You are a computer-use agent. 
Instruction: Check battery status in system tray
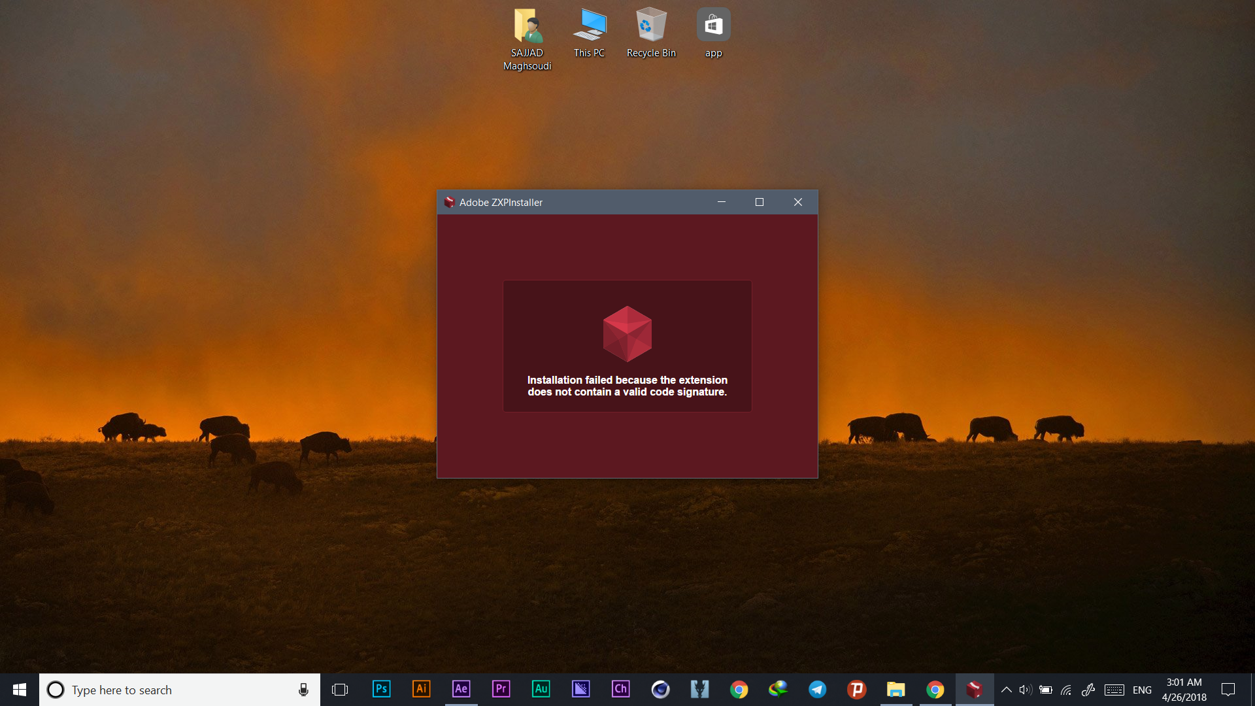coord(1046,690)
